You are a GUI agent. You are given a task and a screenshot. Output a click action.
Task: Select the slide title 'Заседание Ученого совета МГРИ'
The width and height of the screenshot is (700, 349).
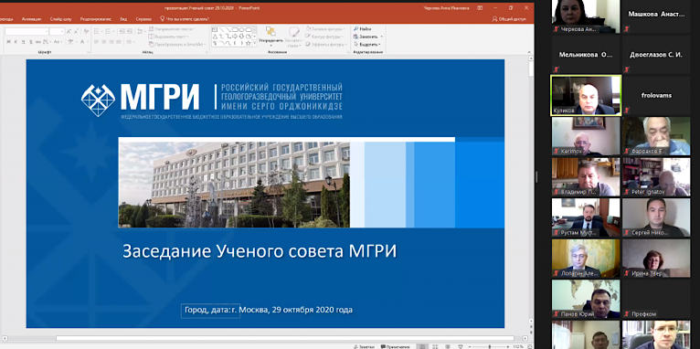point(260,251)
